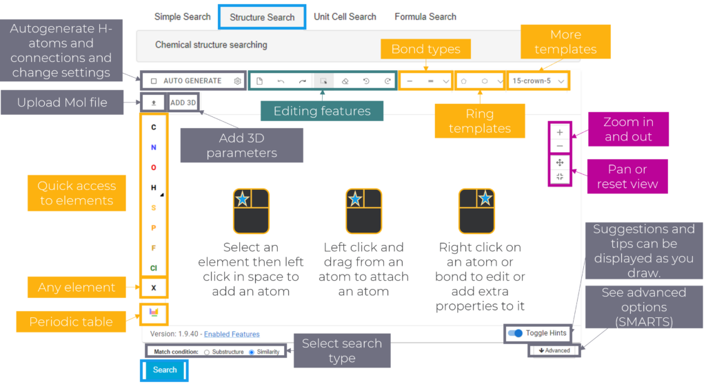This screenshot has width=706, height=384.
Task: Open Auto Generate settings gear
Action: [x=237, y=81]
